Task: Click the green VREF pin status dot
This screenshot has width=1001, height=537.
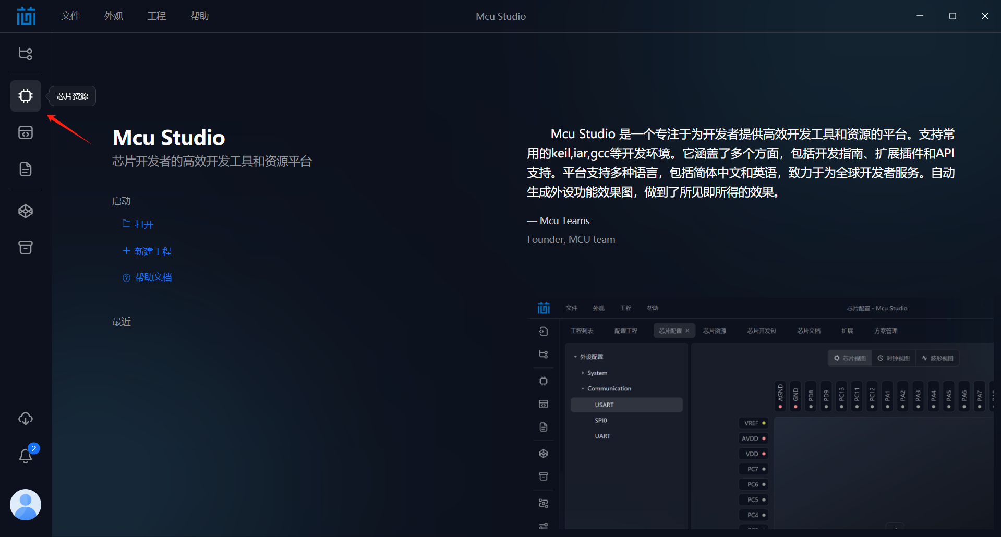Action: pyautogui.click(x=764, y=423)
